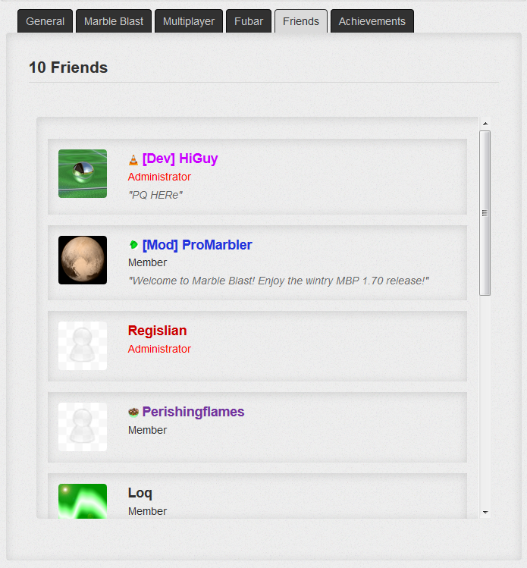Select the Achievements tab

coord(372,21)
